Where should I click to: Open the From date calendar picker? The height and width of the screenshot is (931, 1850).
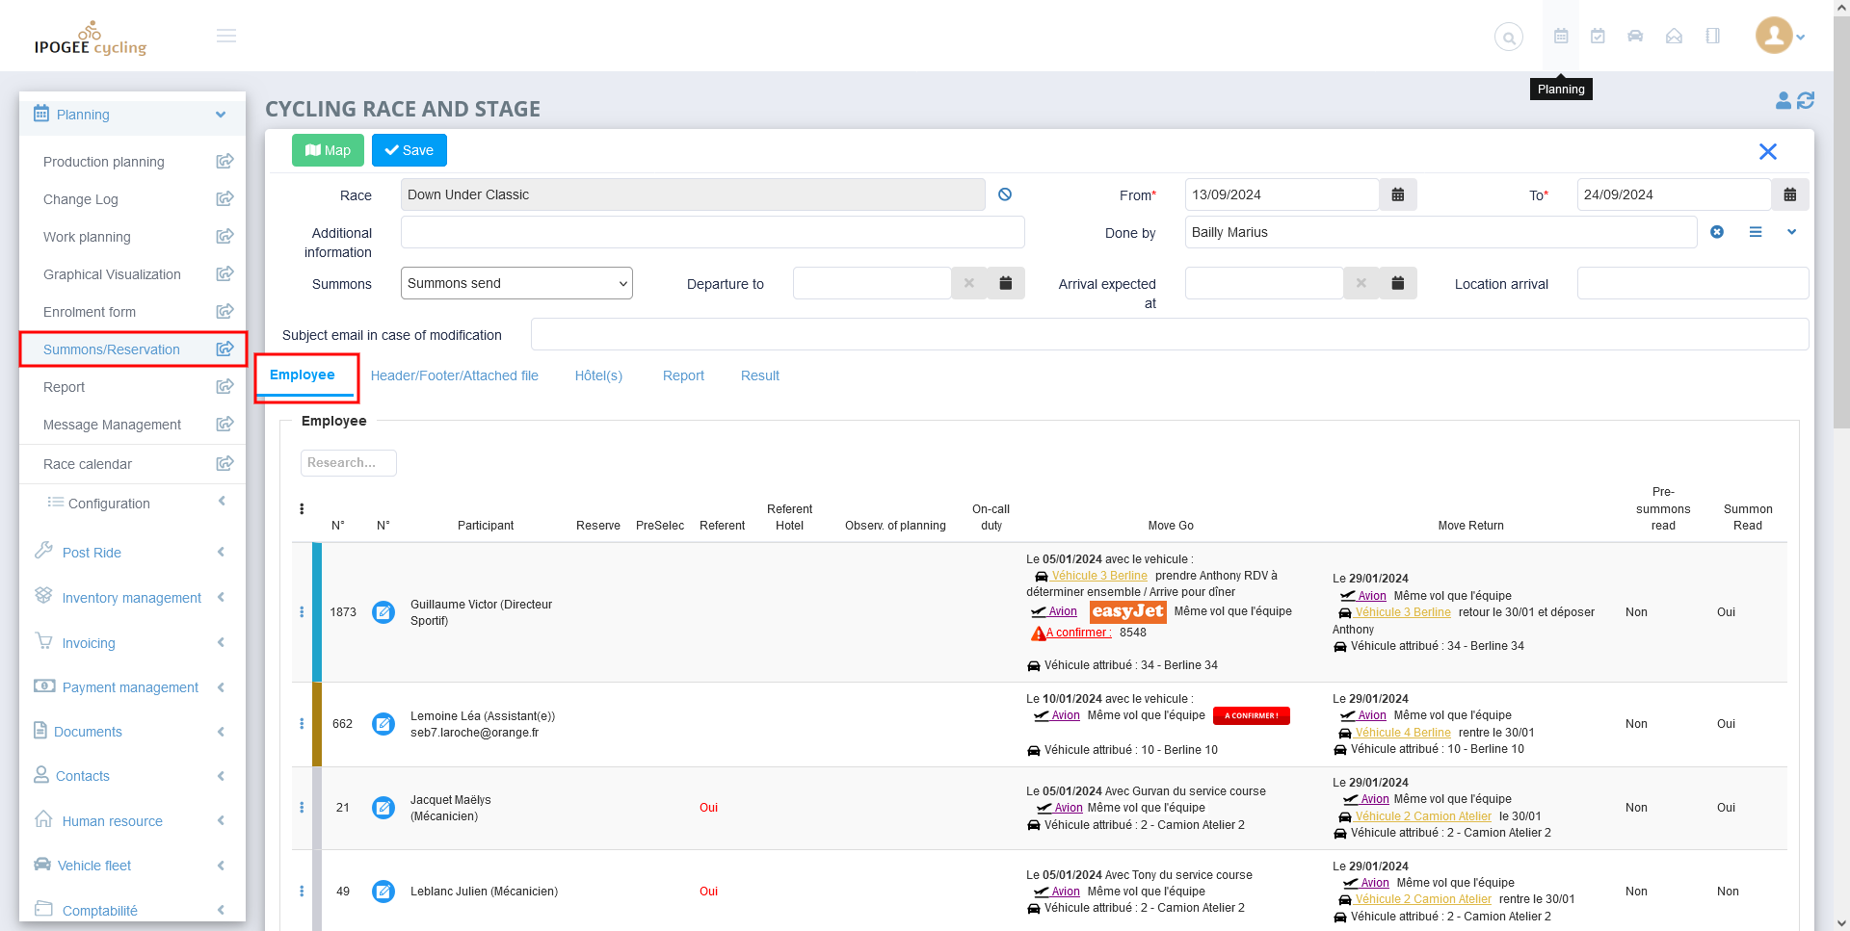point(1398,194)
